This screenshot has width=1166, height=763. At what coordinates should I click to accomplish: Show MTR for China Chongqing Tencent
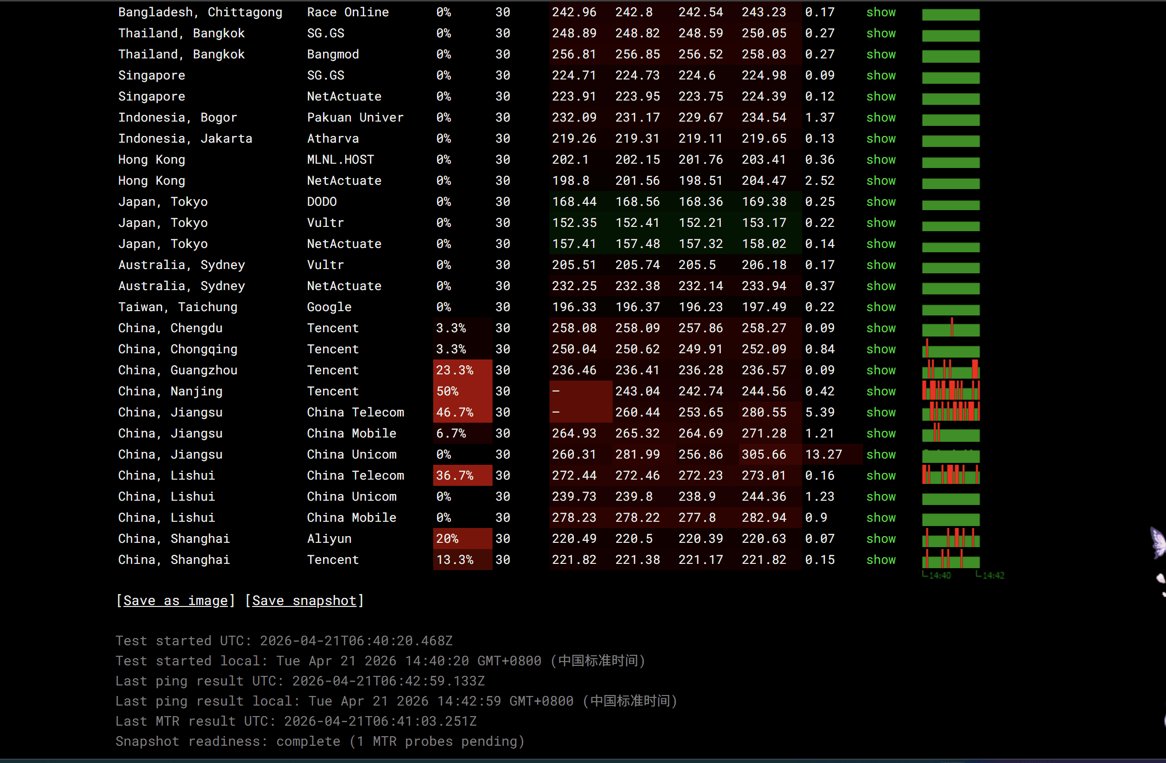(881, 349)
